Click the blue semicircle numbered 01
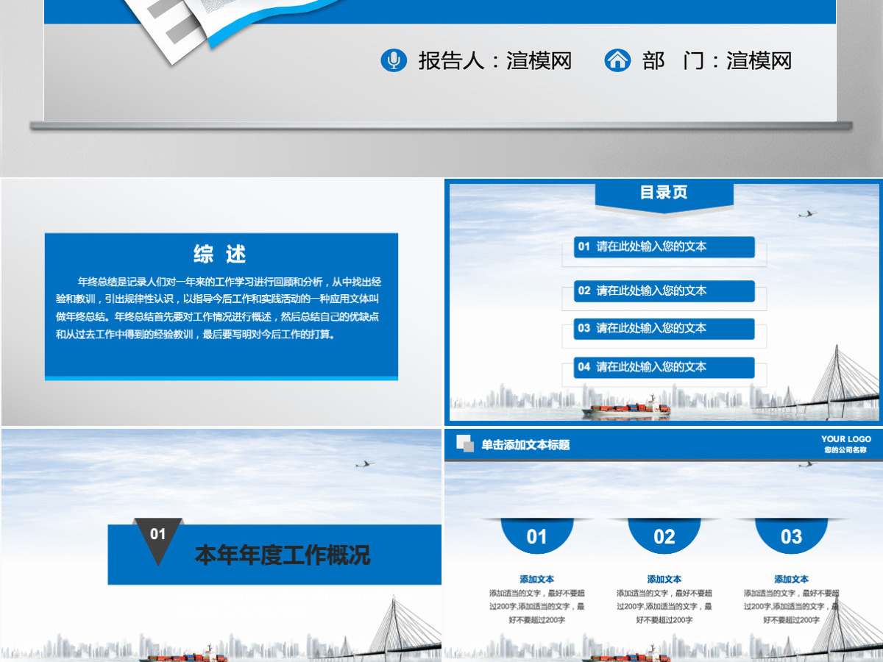The image size is (883, 662). (537, 535)
